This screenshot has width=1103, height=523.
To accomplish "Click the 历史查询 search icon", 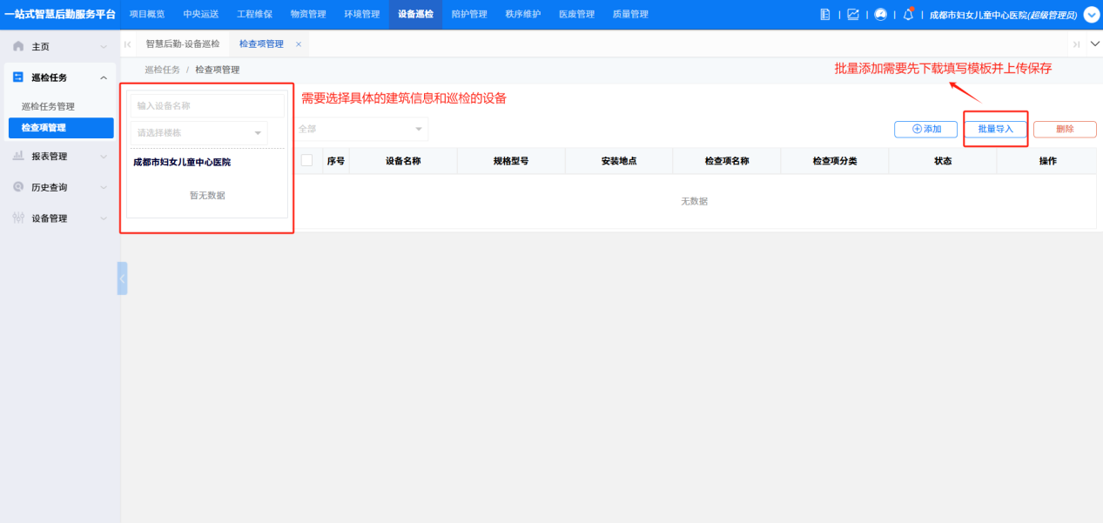I will pyautogui.click(x=18, y=187).
